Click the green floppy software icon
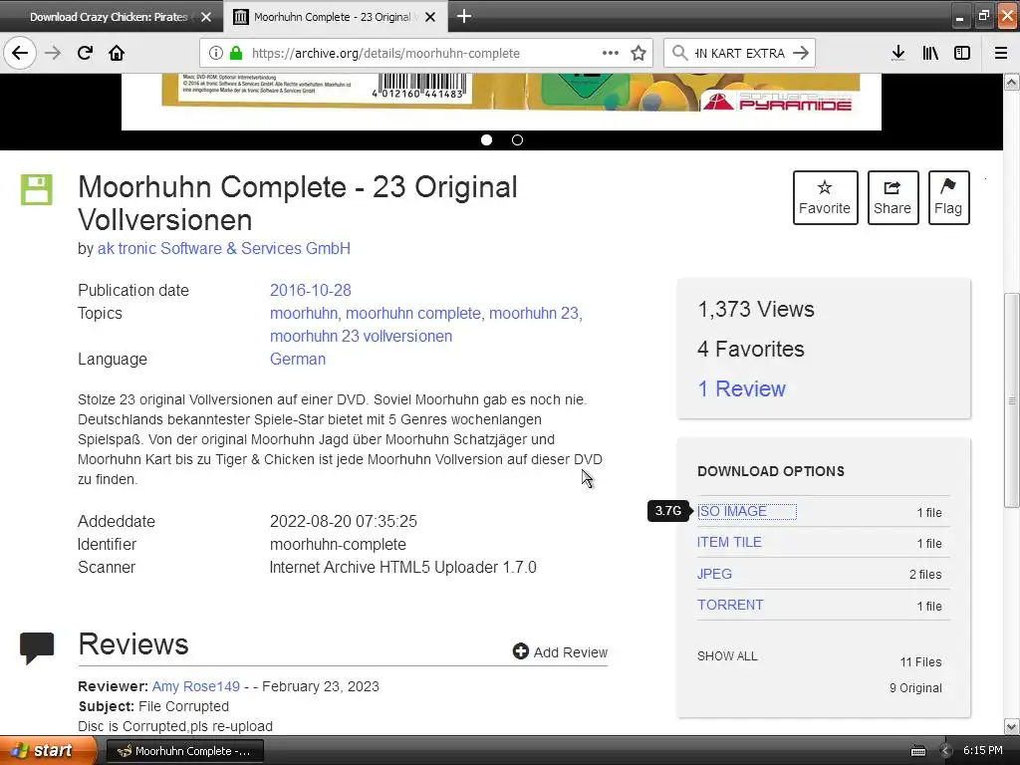 pos(37,190)
